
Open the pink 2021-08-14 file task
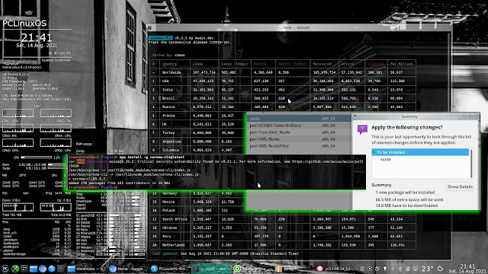coord(335,269)
